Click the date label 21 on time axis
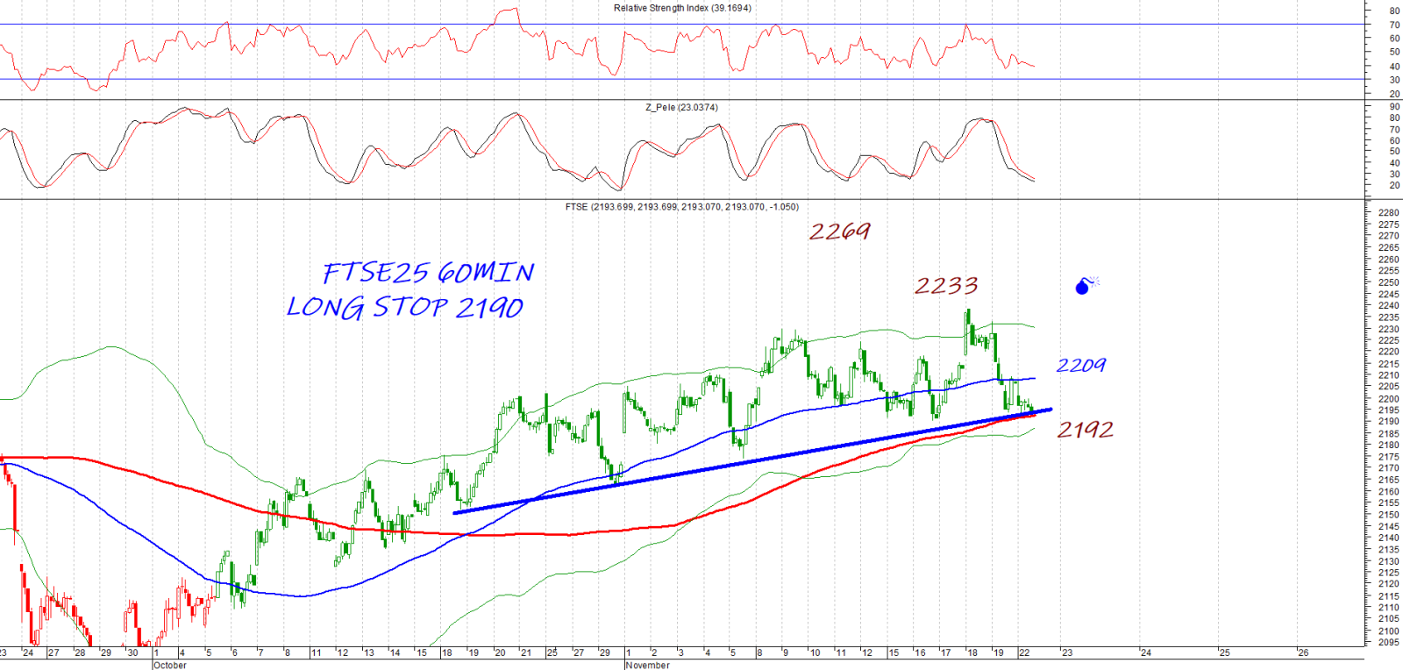Screen dimensions: 1403x670 coord(526,652)
